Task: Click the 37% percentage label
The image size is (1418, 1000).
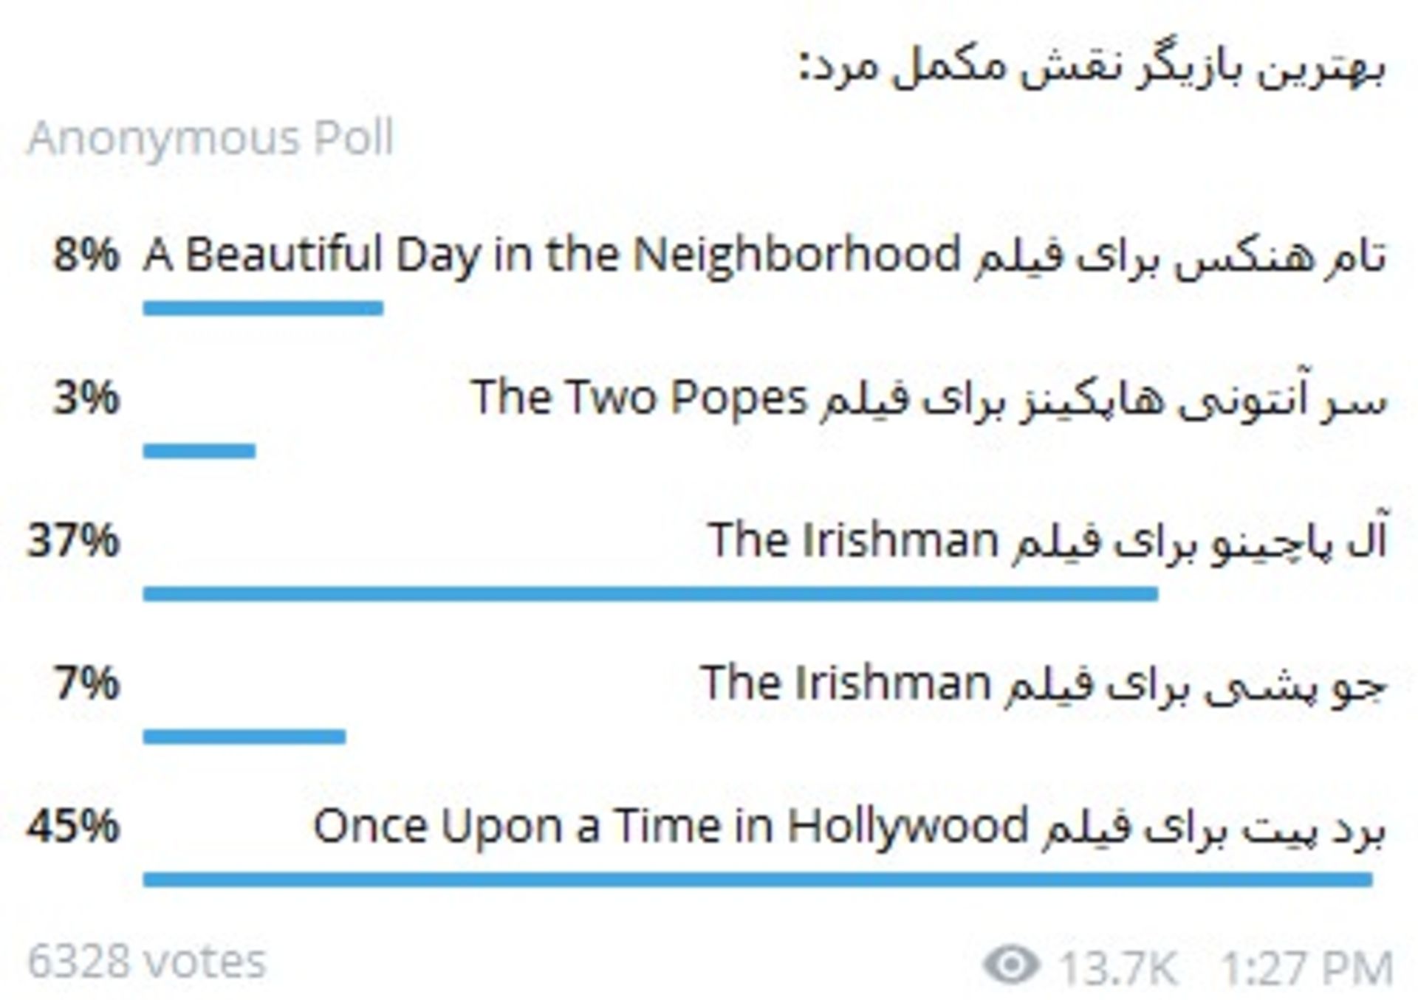Action: click(72, 540)
